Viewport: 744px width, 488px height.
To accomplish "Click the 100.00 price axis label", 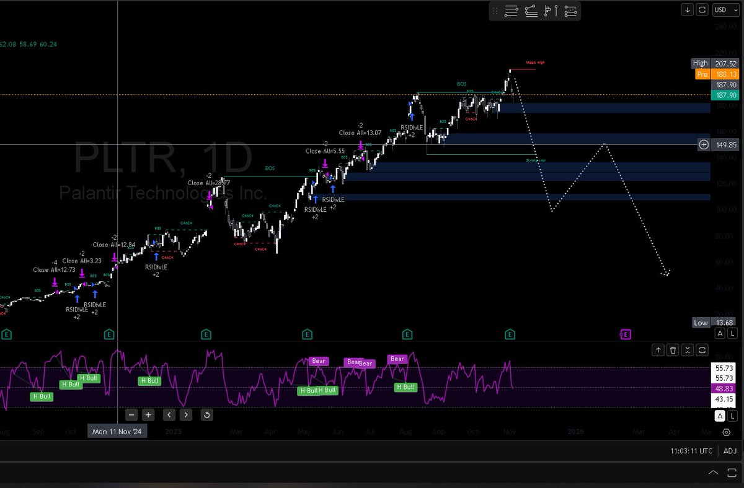I will (725, 210).
